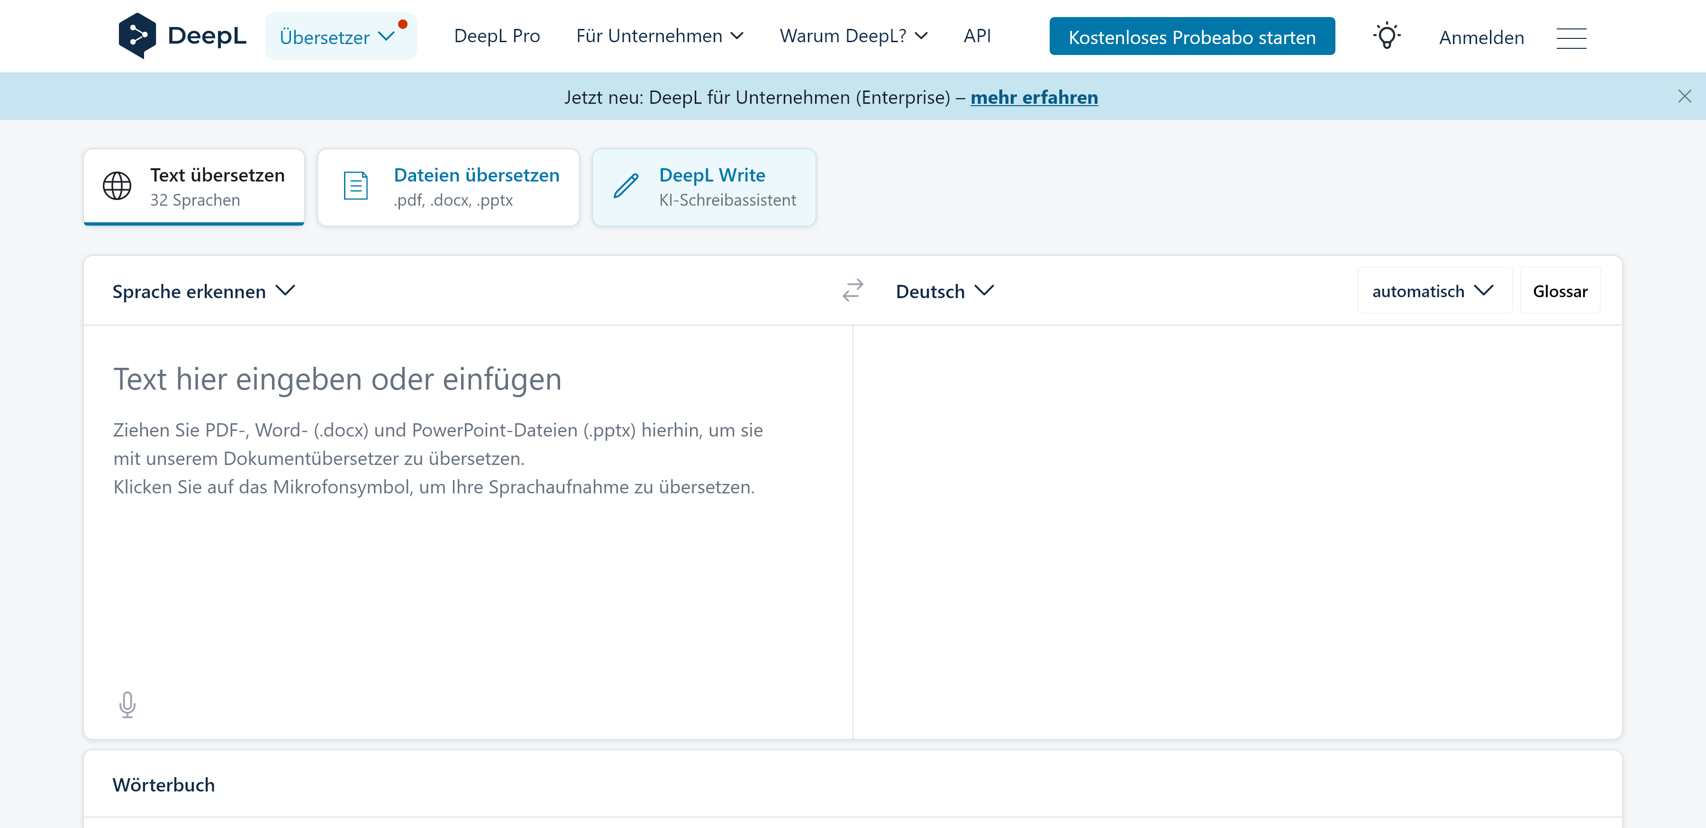Click the document icon on Dateien übersetzen
This screenshot has width=1706, height=828.
tap(355, 186)
